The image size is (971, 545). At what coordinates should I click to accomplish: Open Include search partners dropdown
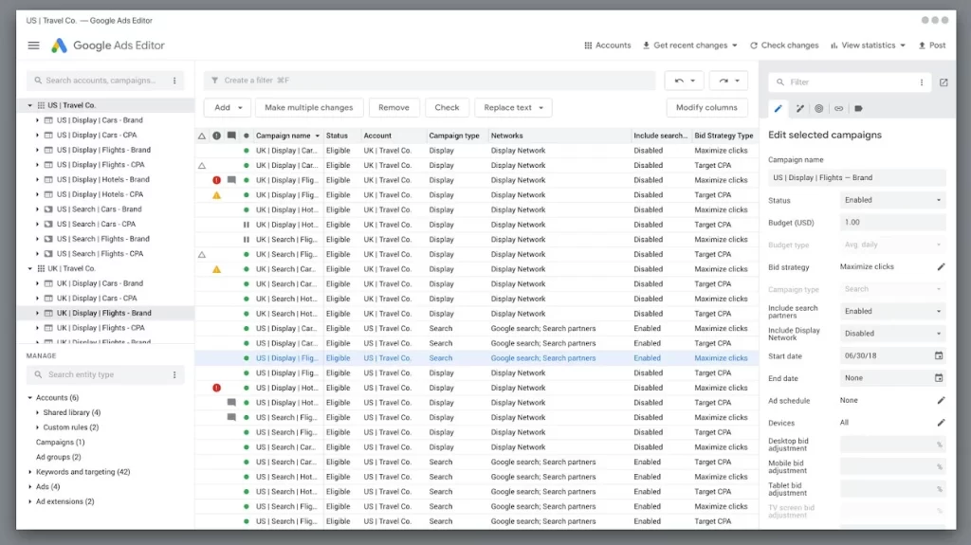coord(893,312)
